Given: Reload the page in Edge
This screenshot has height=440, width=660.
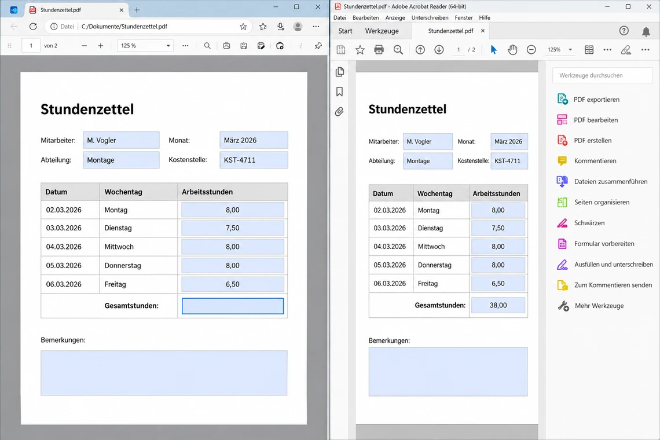Looking at the screenshot, I should tap(33, 27).
